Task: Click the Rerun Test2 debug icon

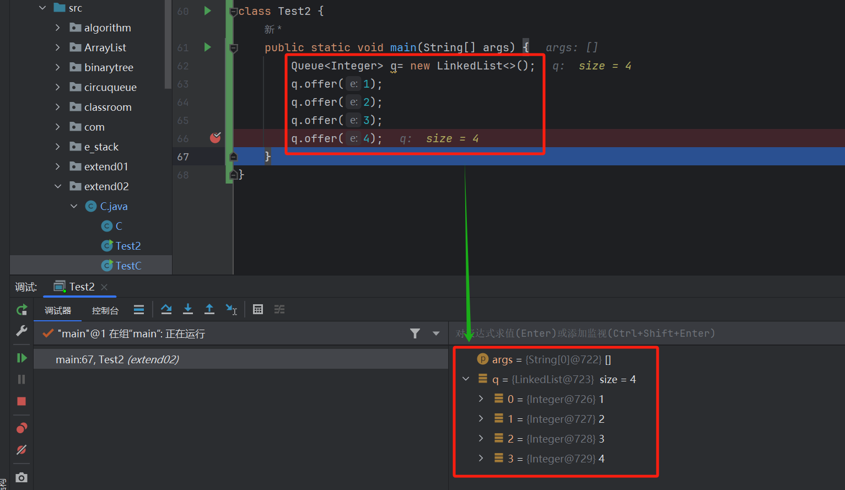Action: coord(21,310)
